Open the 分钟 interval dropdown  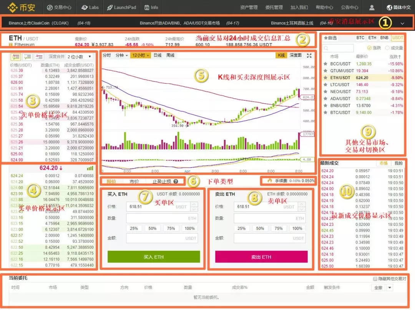122,55
